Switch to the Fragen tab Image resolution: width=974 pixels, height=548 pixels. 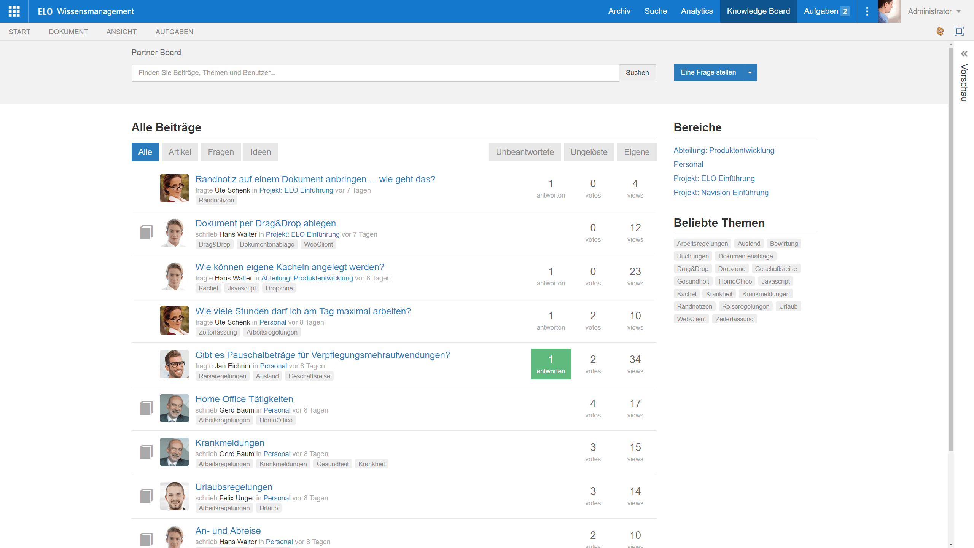point(221,152)
